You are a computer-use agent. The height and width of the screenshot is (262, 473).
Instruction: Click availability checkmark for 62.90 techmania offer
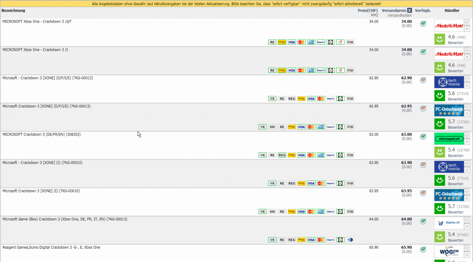[423, 80]
